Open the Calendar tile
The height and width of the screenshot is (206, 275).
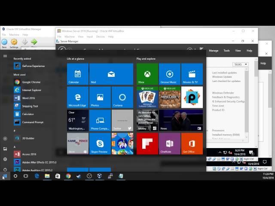pos(78,74)
